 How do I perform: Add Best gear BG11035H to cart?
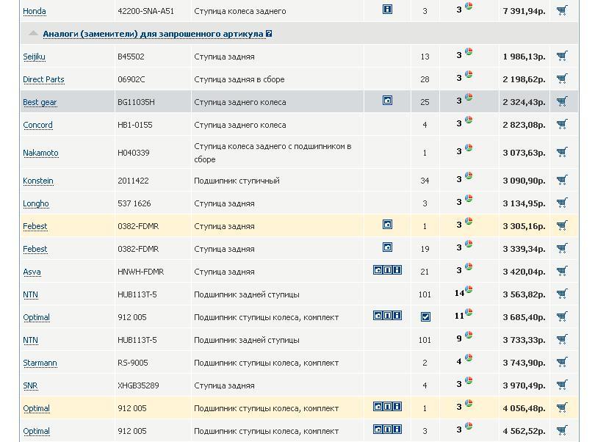point(562,101)
